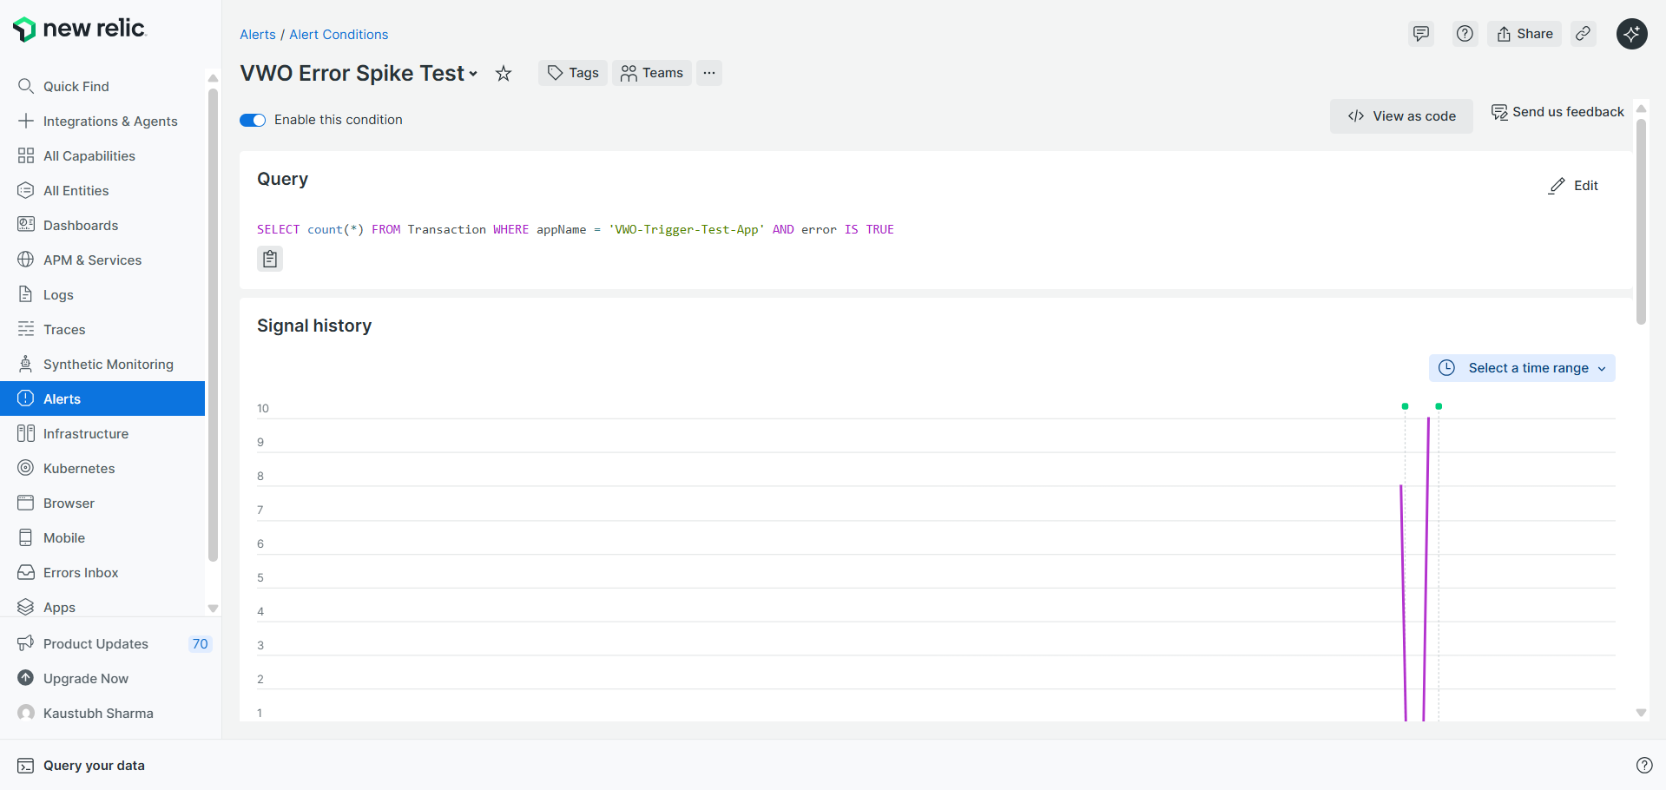
Task: Click the Infrastructure icon
Action: tap(26, 433)
